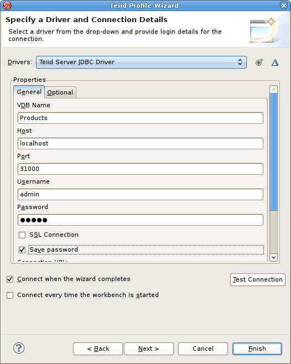Open the help question mark icon
The image size is (291, 364).
(19, 348)
